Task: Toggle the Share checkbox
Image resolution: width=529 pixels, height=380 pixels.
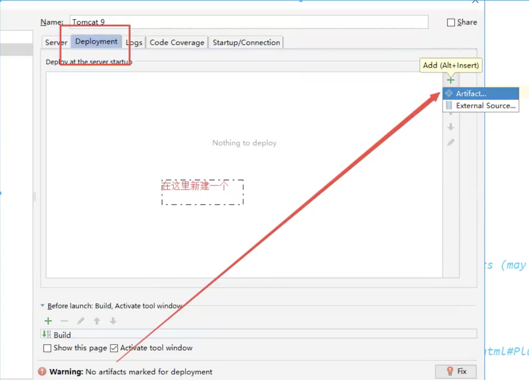Action: [451, 22]
